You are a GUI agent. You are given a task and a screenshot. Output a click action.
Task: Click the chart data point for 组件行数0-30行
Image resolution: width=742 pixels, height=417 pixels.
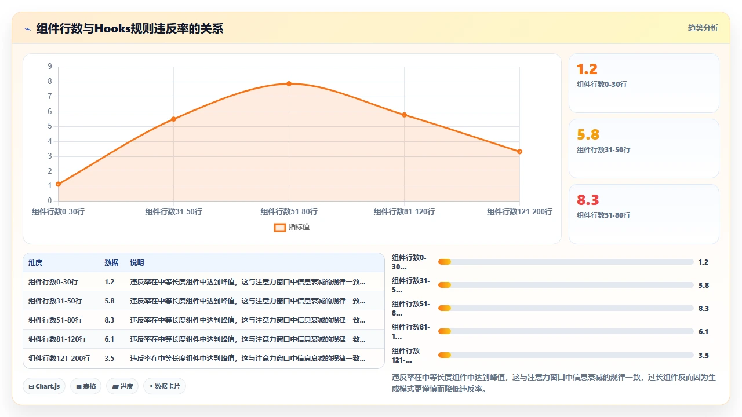pos(59,184)
